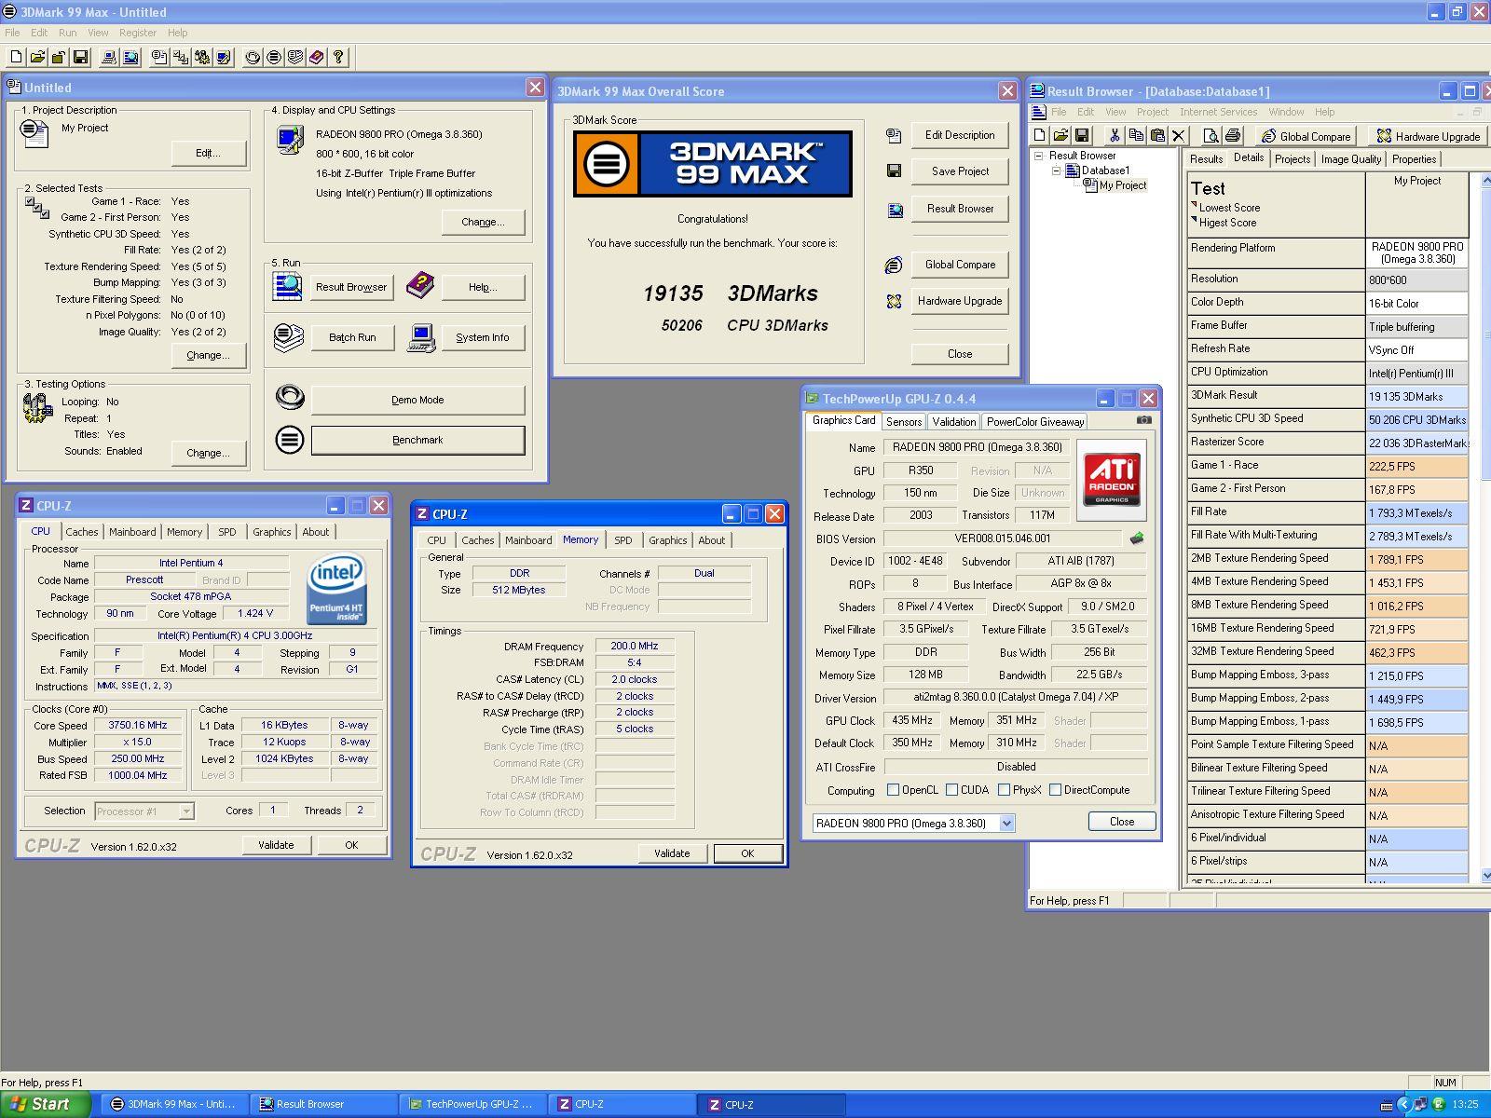Click Display settings icon in 3DMark toolbar
Viewport: 1491px width, 1118px height.
(224, 57)
